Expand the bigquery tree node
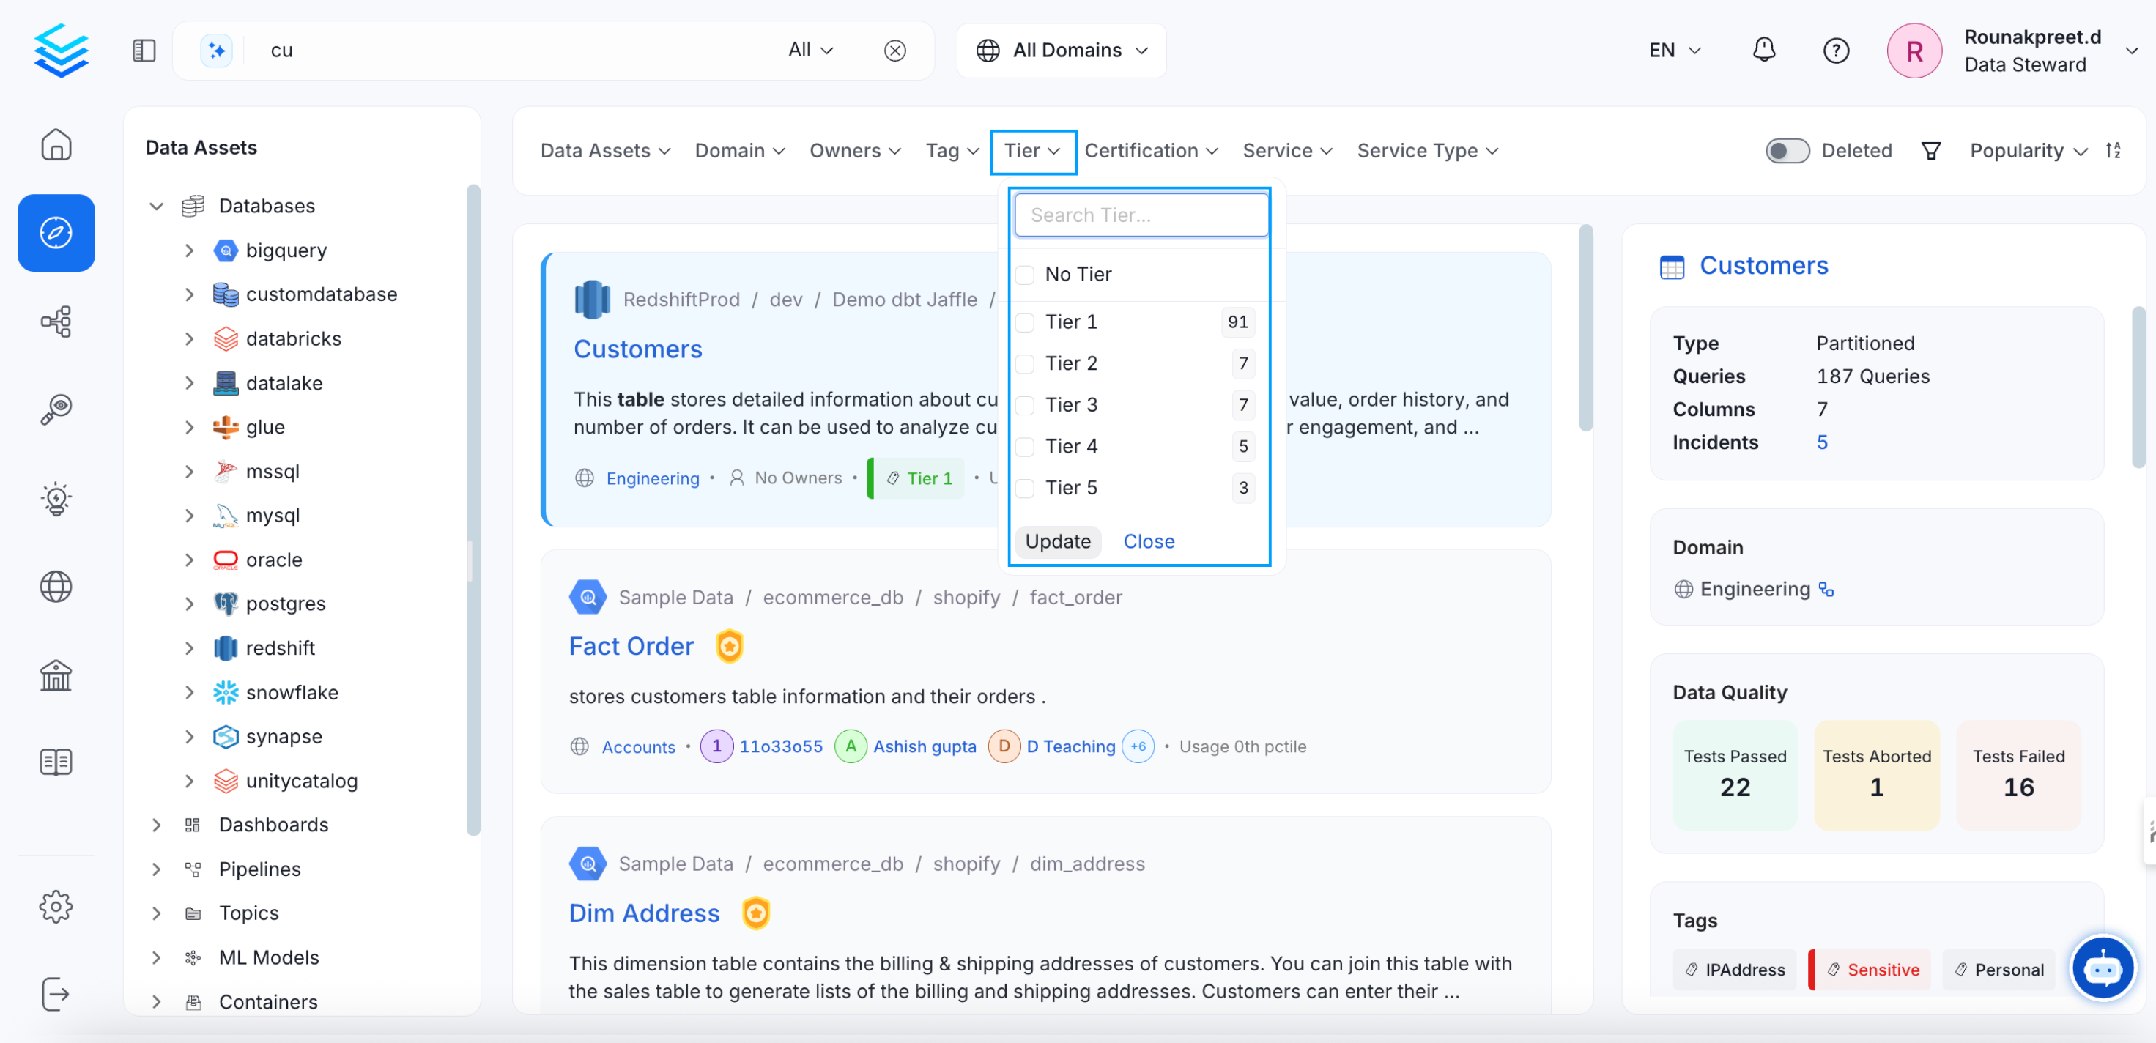The width and height of the screenshot is (2156, 1043). point(189,250)
